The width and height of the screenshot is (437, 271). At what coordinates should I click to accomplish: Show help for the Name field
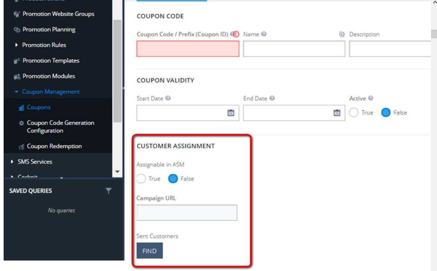click(x=263, y=34)
